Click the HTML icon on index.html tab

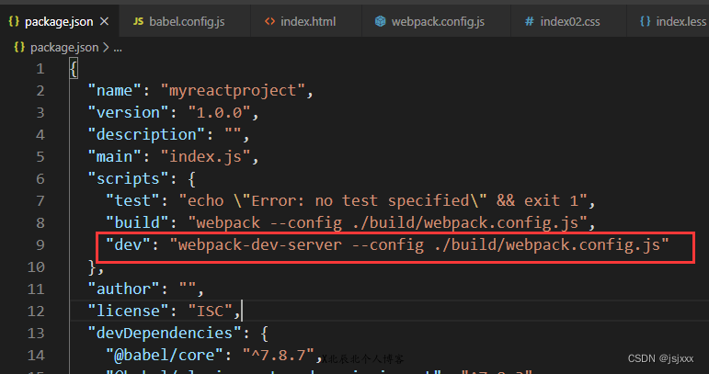[269, 21]
